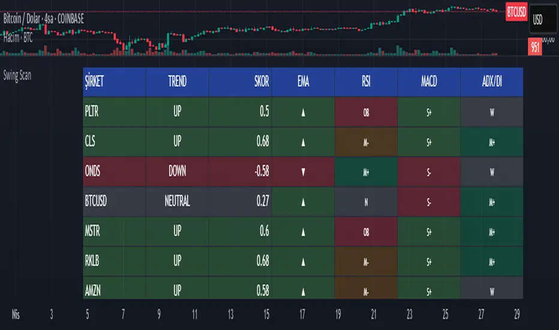Click date 15 on the time axis
The height and width of the screenshot is (330, 559).
pyautogui.click(x=266, y=314)
